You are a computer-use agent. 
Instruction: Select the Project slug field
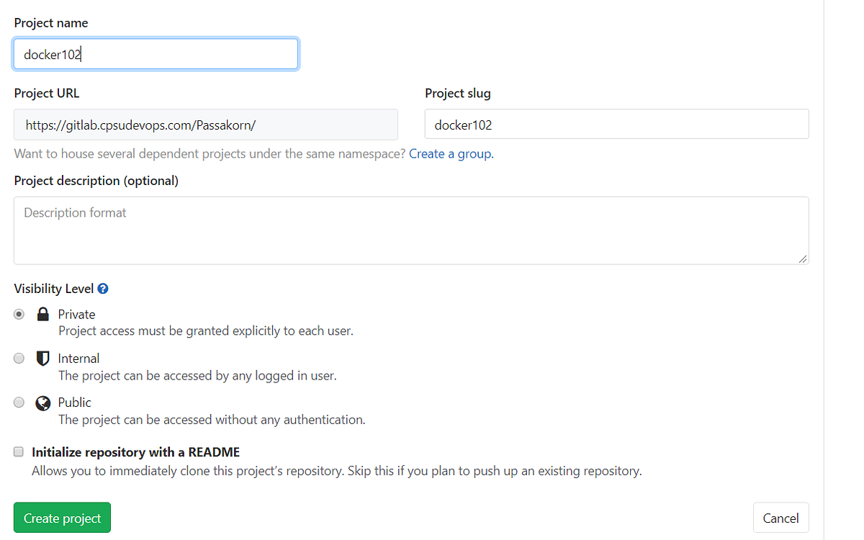point(616,124)
